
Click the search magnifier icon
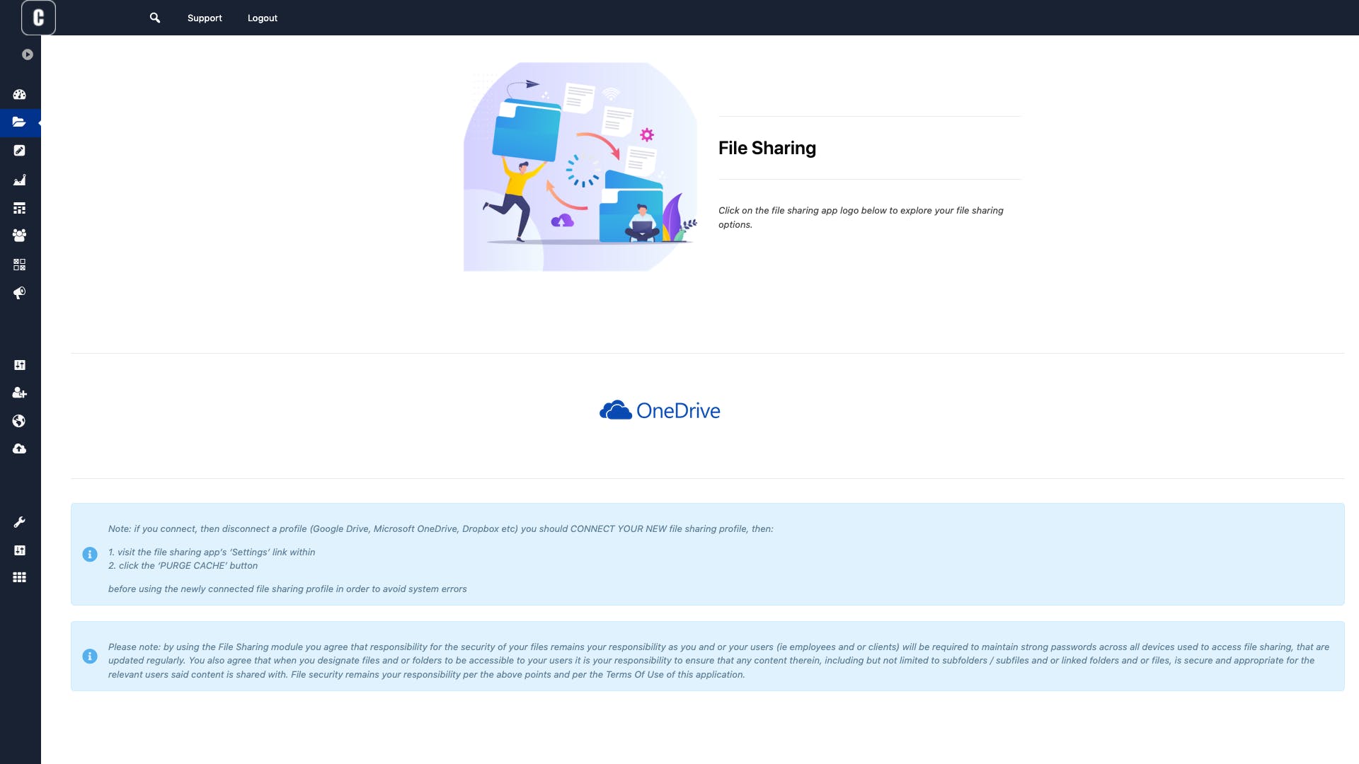coord(155,18)
